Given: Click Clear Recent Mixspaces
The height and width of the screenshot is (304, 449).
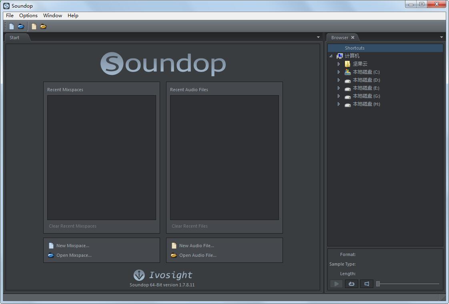Looking at the screenshot, I should tap(72, 226).
